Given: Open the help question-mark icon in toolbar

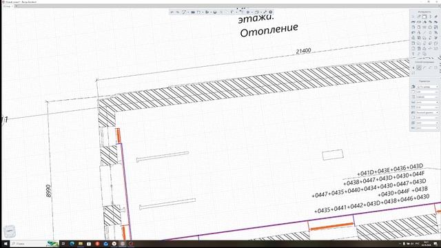Looking at the screenshot, I should point(271,12).
